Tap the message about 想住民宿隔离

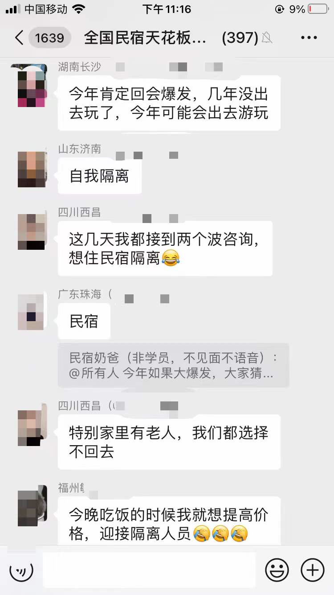[x=165, y=249]
